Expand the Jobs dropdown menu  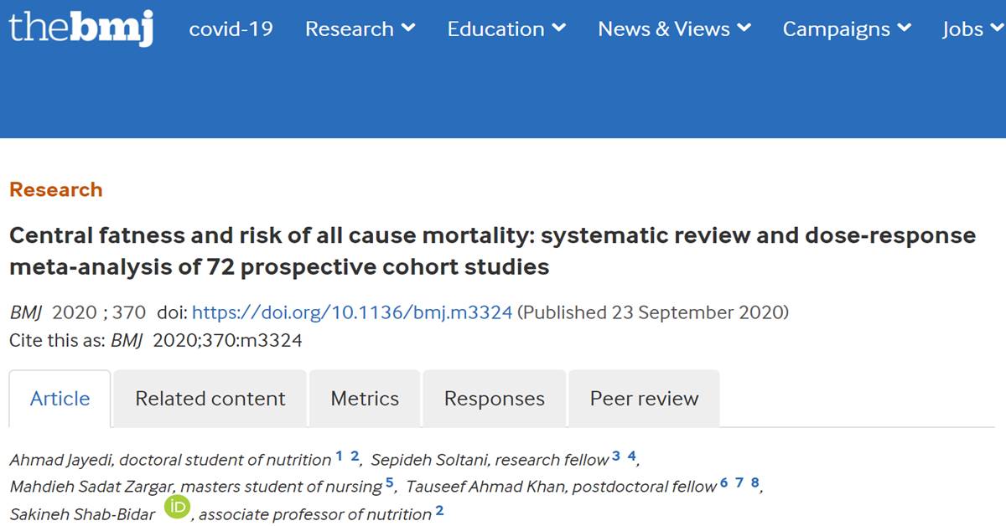tap(973, 28)
